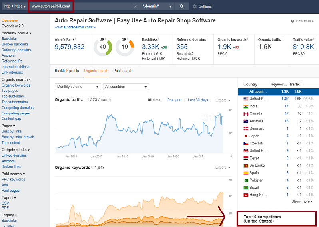Switch to Organic search tab
The width and height of the screenshot is (319, 227).
point(96,71)
